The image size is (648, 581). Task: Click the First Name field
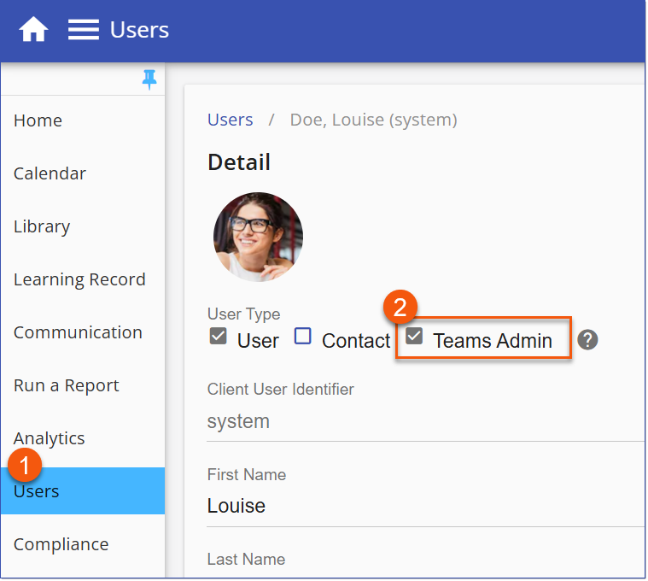tap(426, 507)
